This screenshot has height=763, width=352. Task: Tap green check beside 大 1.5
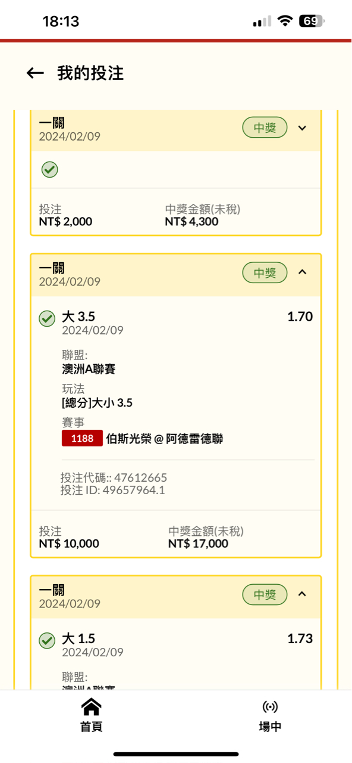(47, 640)
